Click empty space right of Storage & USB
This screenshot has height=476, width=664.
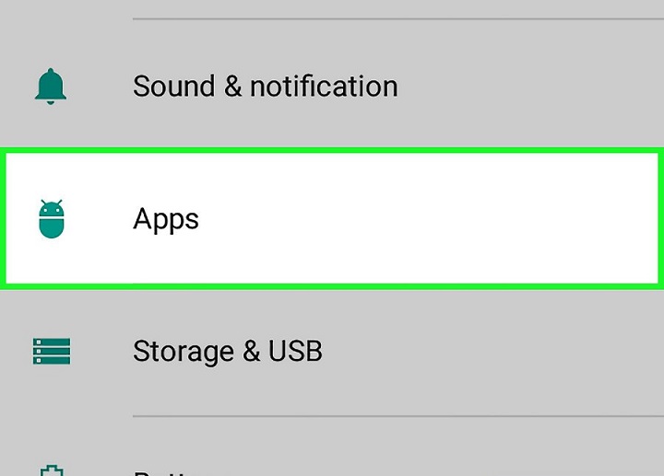(492, 352)
